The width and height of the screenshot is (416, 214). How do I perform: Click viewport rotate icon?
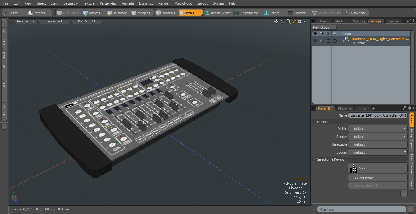(282, 22)
